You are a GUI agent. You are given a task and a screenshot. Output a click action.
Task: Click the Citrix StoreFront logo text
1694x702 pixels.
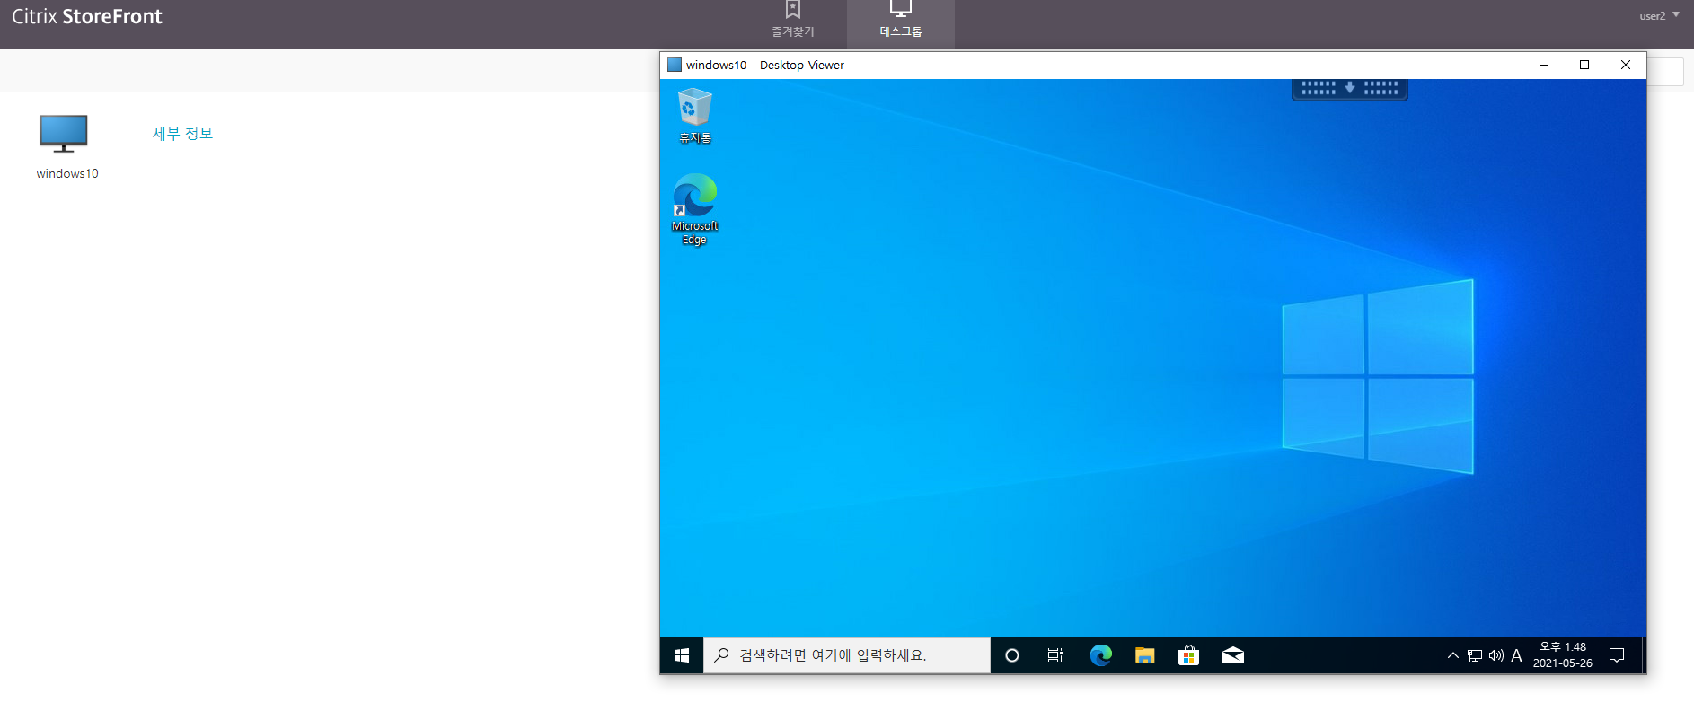tap(87, 16)
